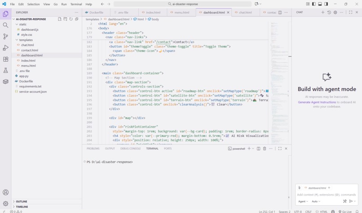The height and width of the screenshot is (213, 362).
Task: Open the Source Control view
Action: (x=5, y=36)
